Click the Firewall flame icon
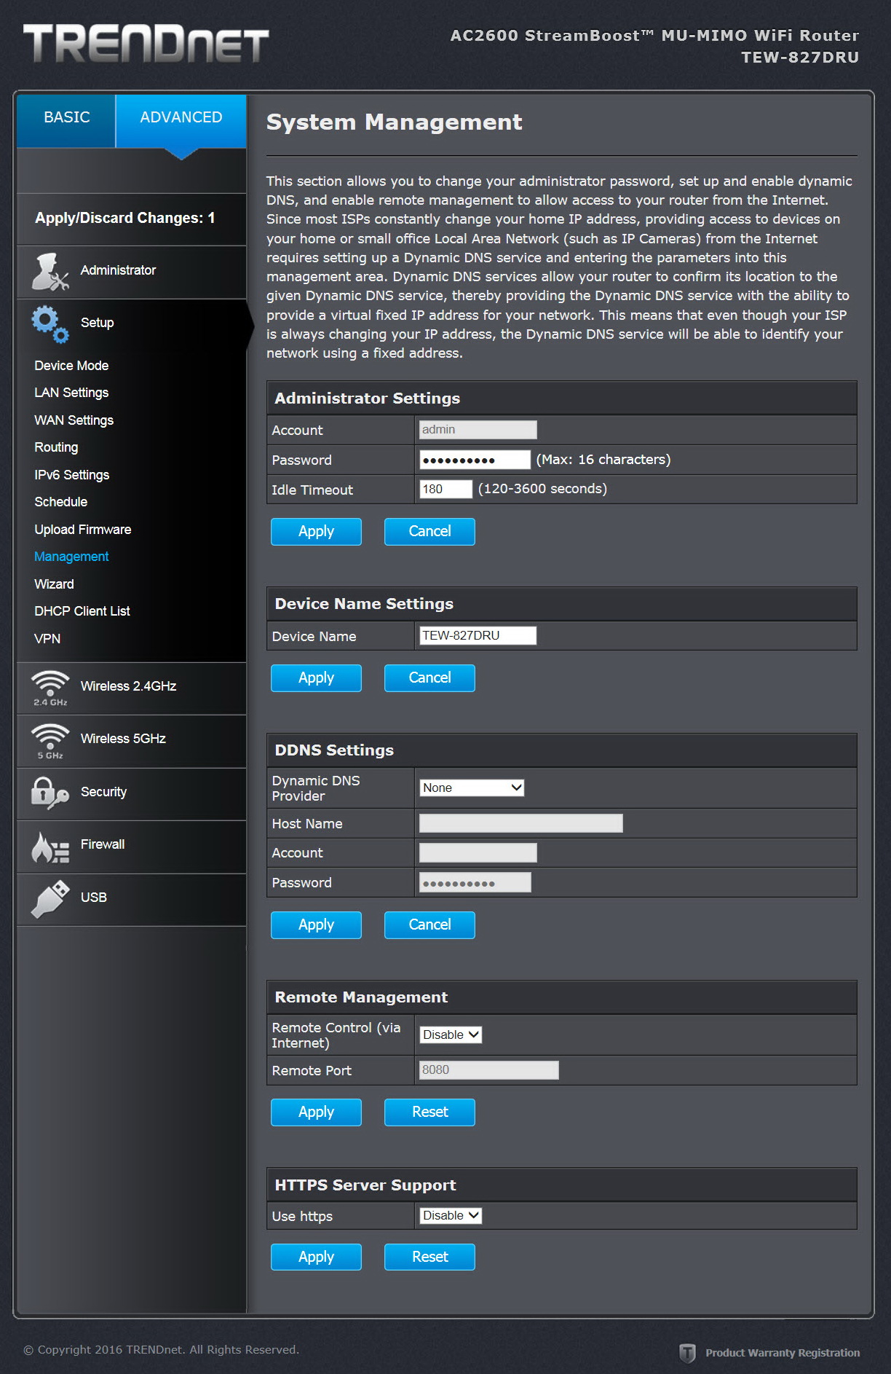The height and width of the screenshot is (1374, 891). coord(50,847)
